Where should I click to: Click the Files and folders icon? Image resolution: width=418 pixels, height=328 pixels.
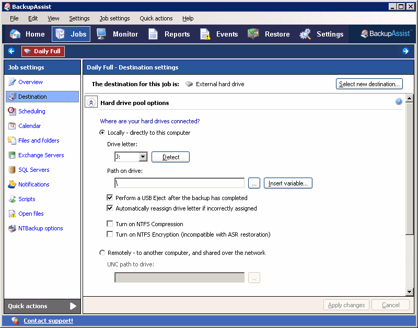[x=12, y=140]
